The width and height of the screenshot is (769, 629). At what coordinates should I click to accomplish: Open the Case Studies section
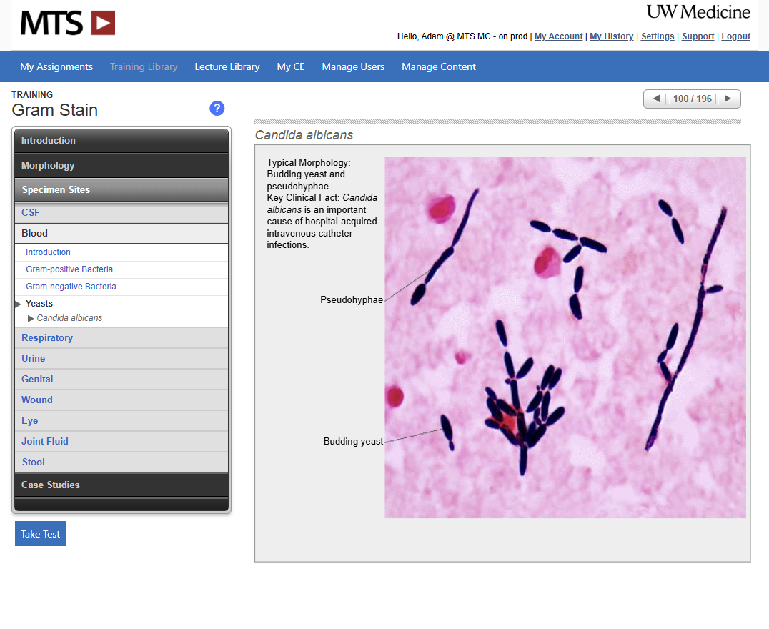[x=121, y=485]
